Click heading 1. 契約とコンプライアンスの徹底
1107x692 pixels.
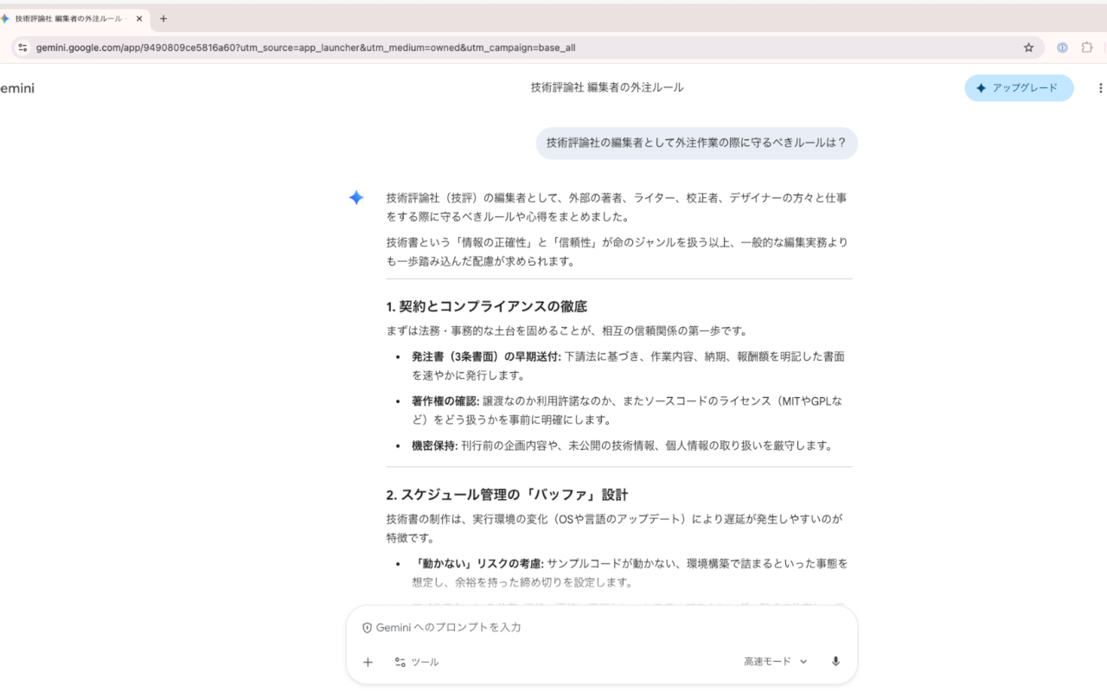click(487, 306)
